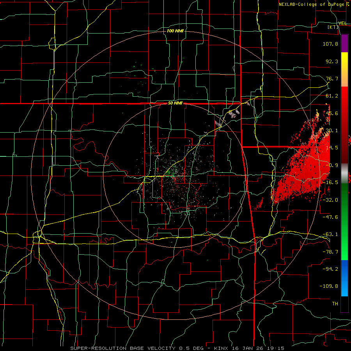
Task: Click the -0.9 velocity scale value
Action: pos(332,165)
